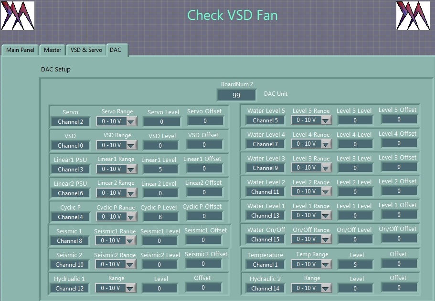Open the Master tab
The image size is (435, 301).
click(x=53, y=50)
